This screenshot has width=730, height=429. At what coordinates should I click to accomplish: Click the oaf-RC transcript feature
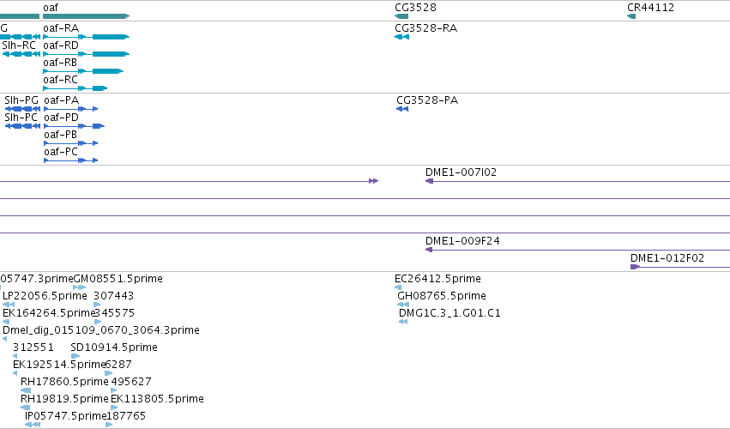click(x=75, y=88)
